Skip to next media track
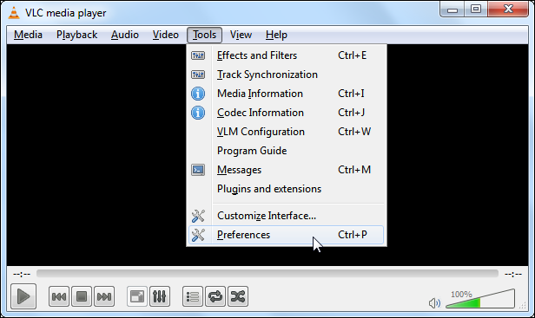 pos(104,296)
